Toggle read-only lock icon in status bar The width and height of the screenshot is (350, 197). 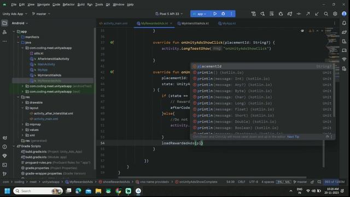point(312,182)
